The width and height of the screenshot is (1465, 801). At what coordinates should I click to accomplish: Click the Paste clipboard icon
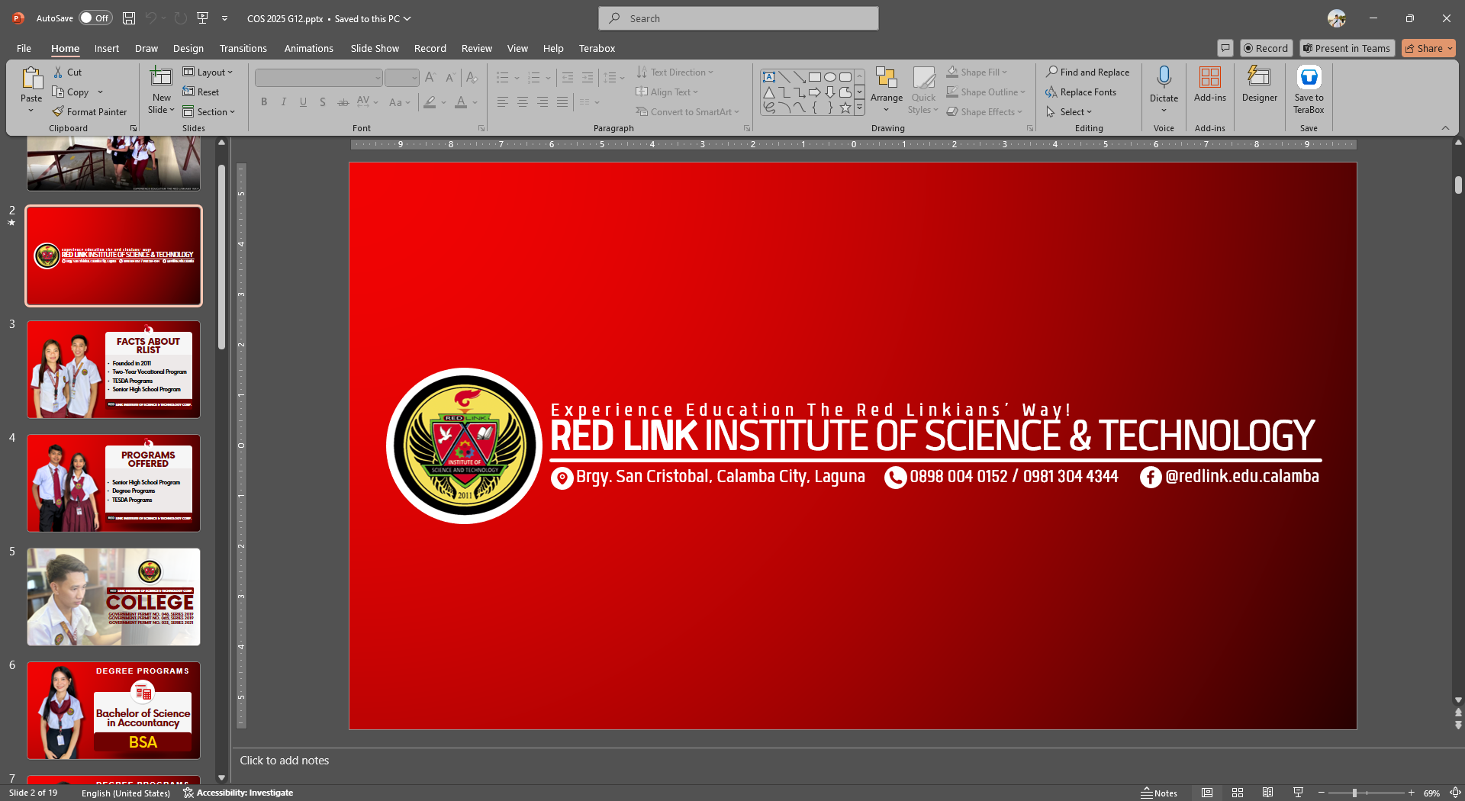coord(31,78)
